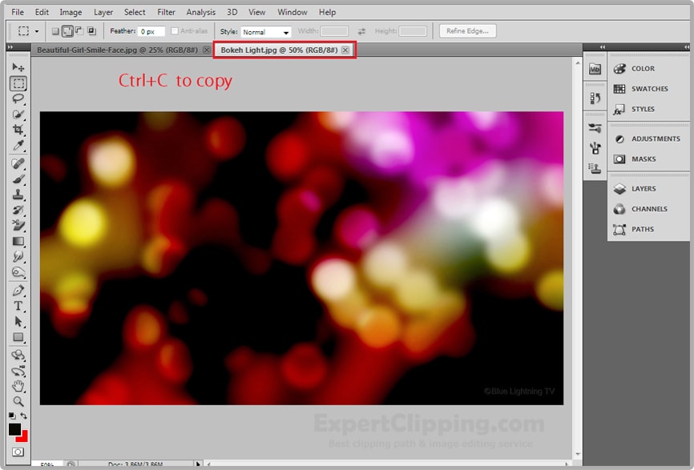694x470 pixels.
Task: Open the Filter menu
Action: [166, 12]
